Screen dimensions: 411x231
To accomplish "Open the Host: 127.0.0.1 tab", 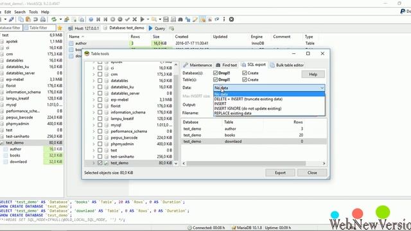I will [83, 28].
